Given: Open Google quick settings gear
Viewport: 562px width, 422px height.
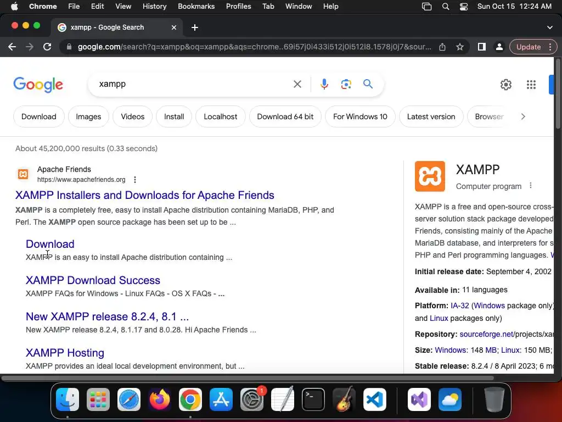Looking at the screenshot, I should pos(505,85).
